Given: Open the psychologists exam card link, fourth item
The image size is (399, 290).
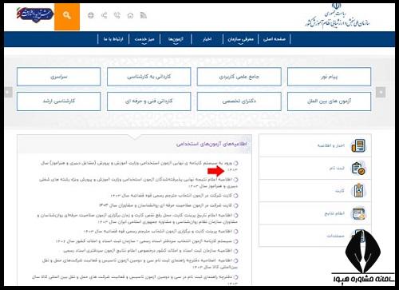Looking at the screenshot, I should tap(165, 205).
